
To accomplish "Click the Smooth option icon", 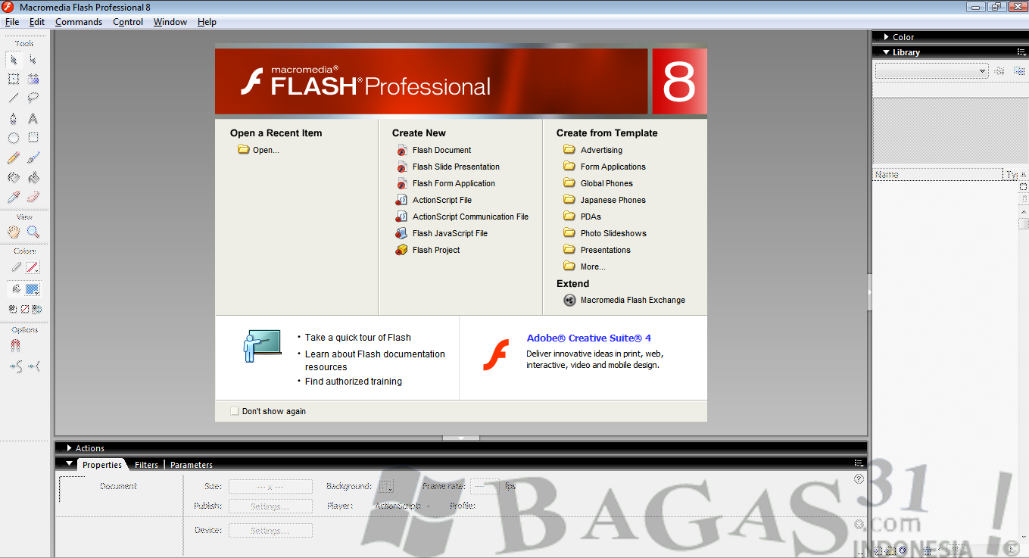I will 15,366.
